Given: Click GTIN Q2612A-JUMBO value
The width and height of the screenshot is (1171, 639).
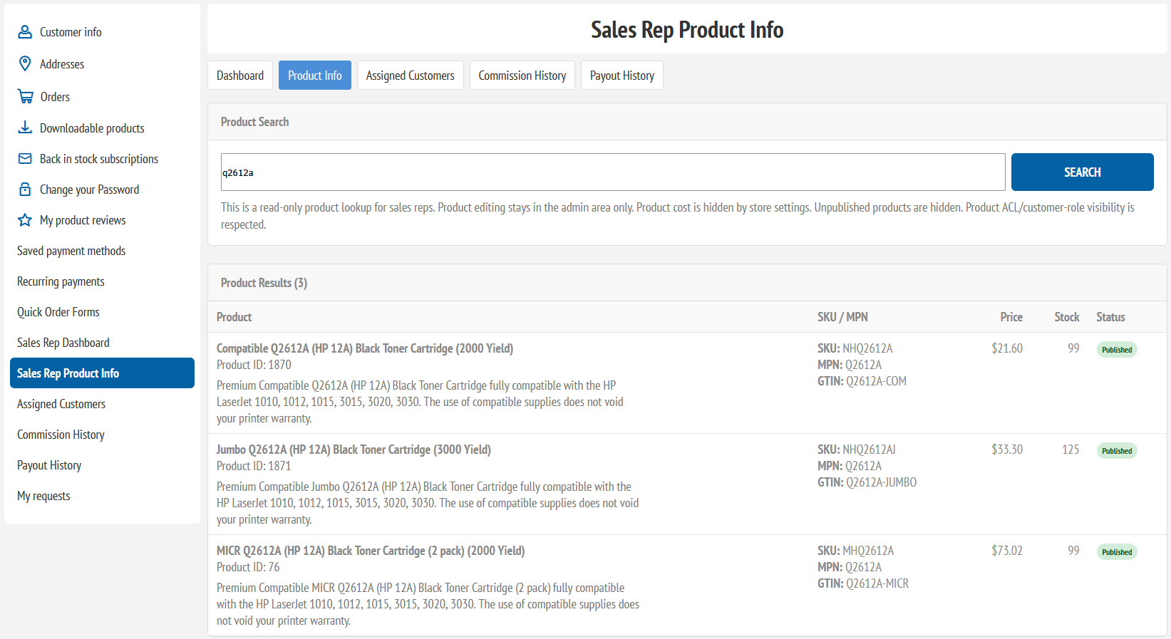Looking at the screenshot, I should (x=881, y=482).
